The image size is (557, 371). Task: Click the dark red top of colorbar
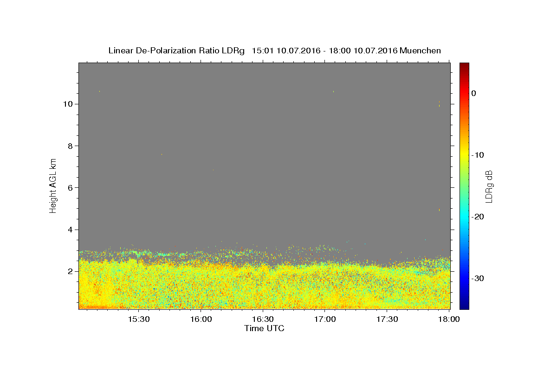[464, 66]
